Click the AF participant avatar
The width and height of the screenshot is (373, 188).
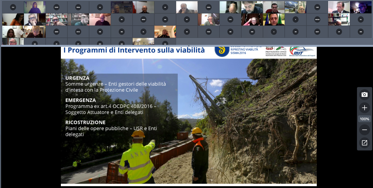(x=165, y=7)
